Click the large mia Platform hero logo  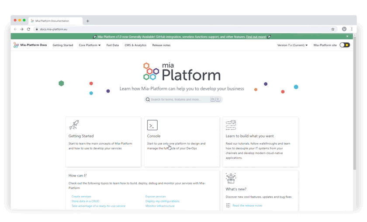[x=182, y=72]
